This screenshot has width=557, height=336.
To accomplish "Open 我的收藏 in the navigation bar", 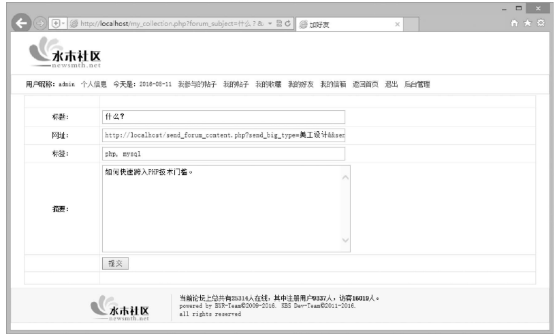I will tap(268, 84).
